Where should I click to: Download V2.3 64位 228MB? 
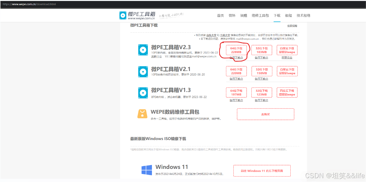tap(236, 50)
